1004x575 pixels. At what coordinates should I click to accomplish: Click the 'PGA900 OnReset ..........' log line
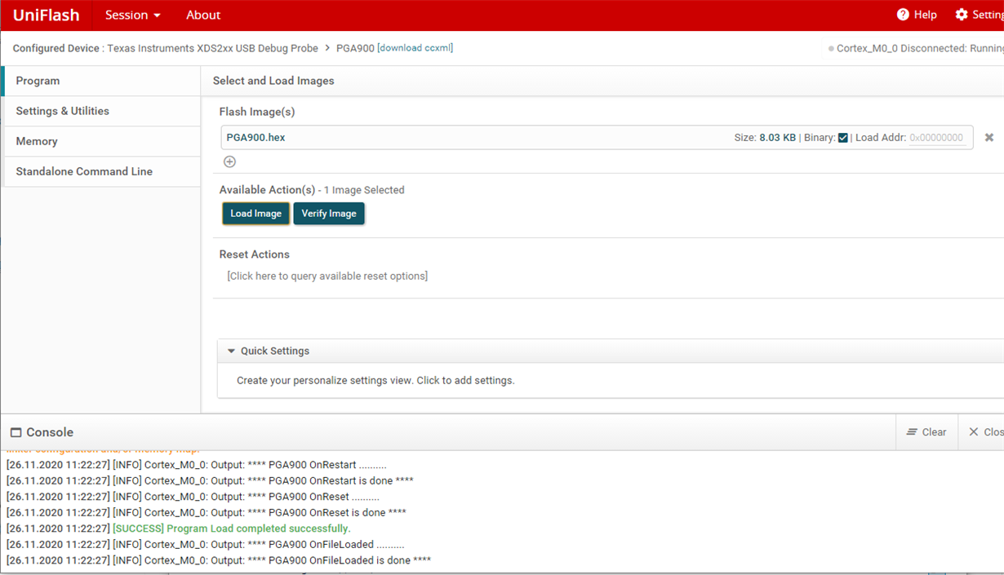pos(193,497)
